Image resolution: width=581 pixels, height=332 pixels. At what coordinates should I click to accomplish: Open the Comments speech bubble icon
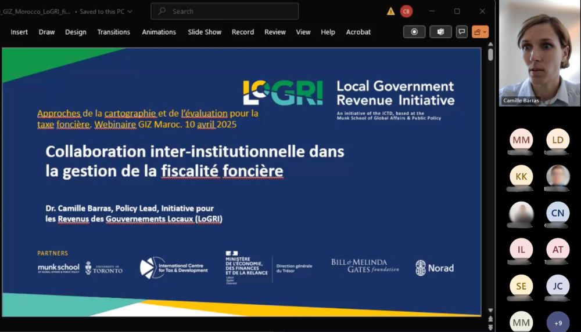pos(462,32)
